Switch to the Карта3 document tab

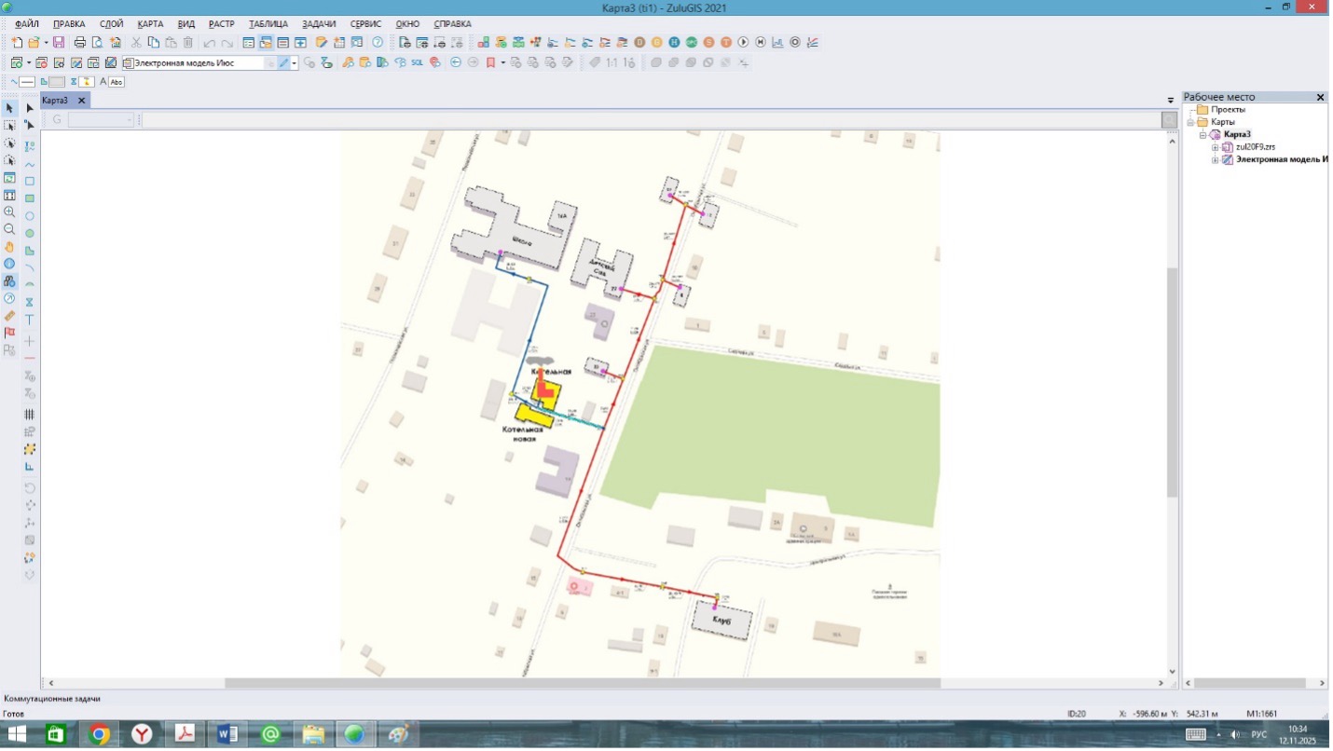click(56, 101)
